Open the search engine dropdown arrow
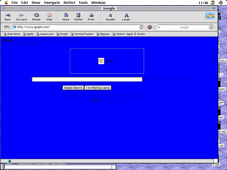 pyautogui.click(x=159, y=28)
